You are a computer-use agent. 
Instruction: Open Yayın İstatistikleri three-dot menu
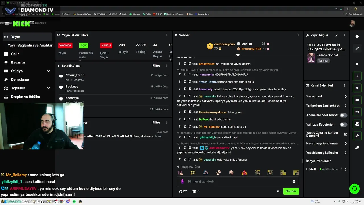[x=167, y=35]
